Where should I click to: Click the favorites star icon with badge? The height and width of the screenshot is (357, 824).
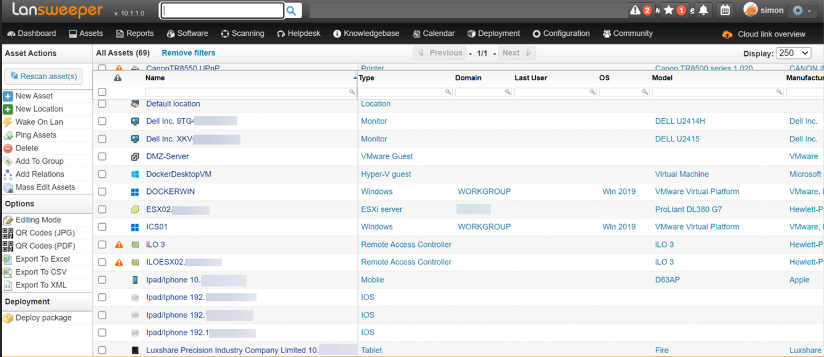pyautogui.click(x=673, y=10)
